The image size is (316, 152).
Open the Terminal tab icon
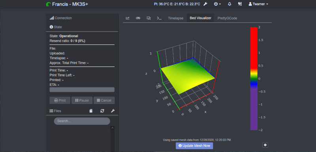[159, 18]
